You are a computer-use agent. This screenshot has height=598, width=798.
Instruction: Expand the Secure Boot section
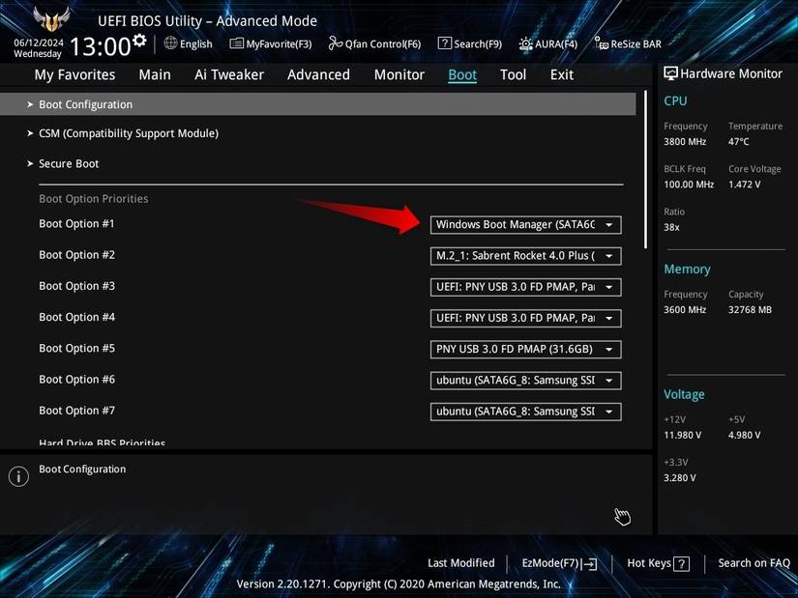pos(68,163)
